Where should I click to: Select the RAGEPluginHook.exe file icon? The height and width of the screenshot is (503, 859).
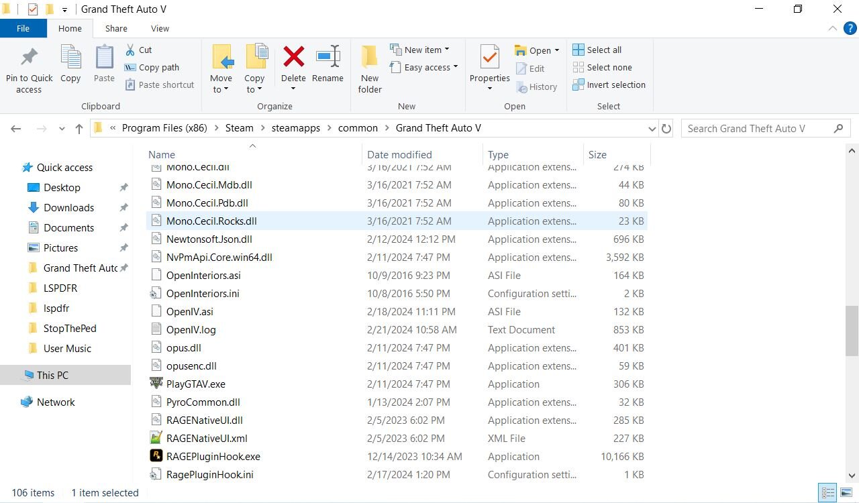pyautogui.click(x=156, y=456)
